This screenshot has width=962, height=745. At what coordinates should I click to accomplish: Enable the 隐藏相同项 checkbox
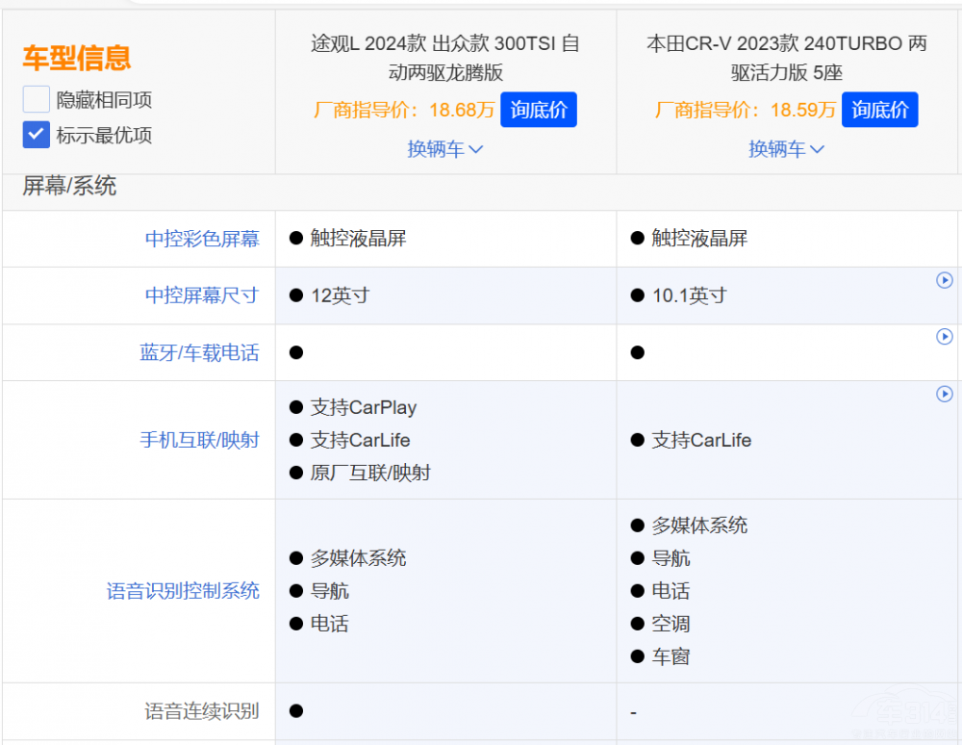click(37, 99)
